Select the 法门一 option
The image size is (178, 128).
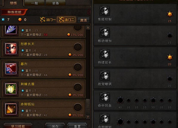(x=48, y=20)
